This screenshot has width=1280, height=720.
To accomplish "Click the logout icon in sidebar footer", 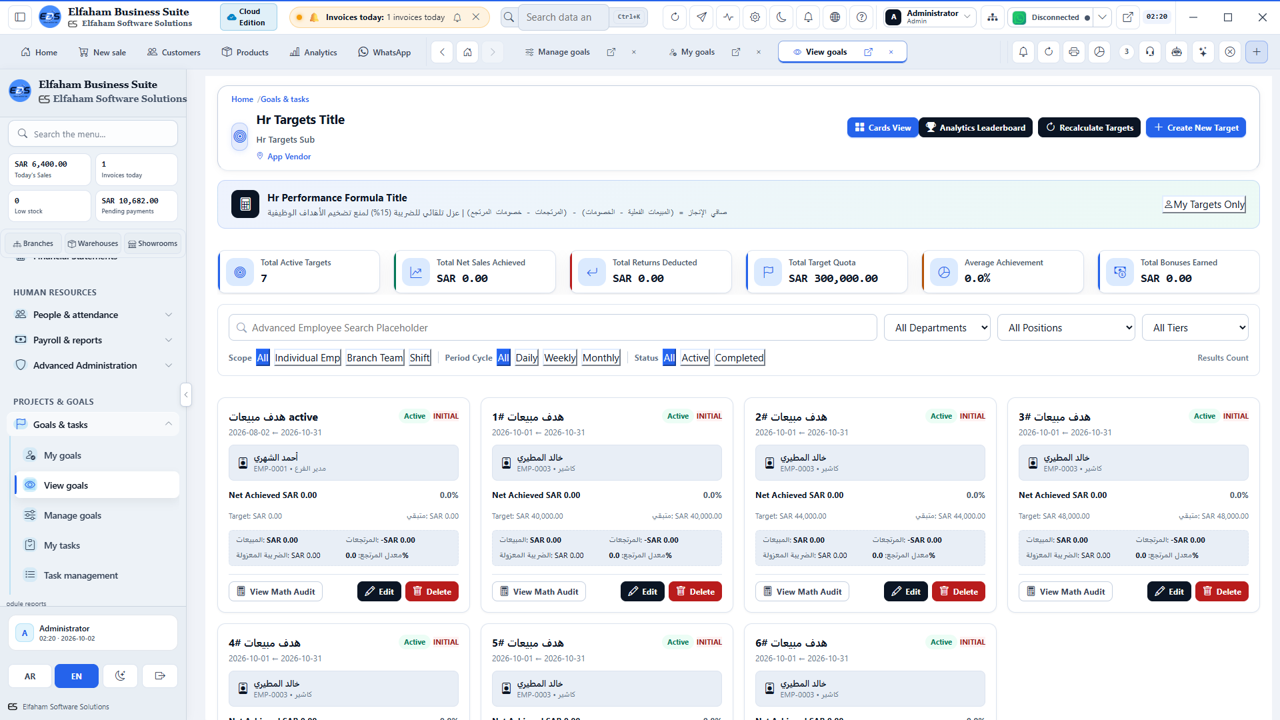I will point(160,676).
